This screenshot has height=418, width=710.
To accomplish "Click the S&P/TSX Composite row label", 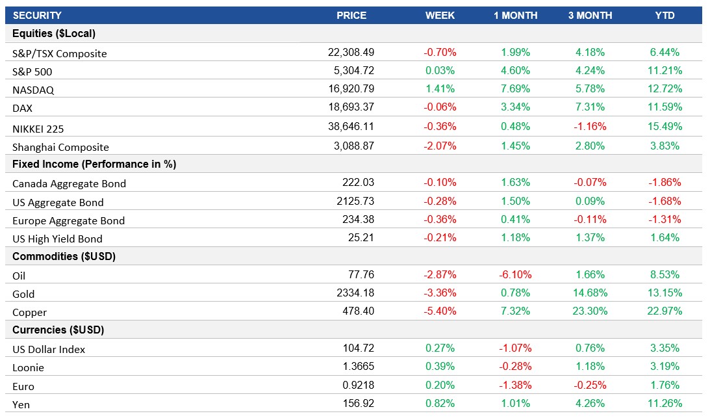I will 58,53.
